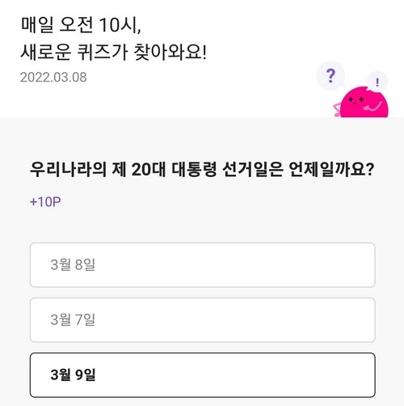The width and height of the screenshot is (404, 406).
Task: Click the 20대 text in the question
Action: tap(149, 170)
